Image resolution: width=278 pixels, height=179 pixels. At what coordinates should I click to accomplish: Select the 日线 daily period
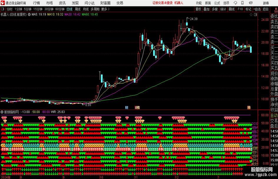click(69, 9)
